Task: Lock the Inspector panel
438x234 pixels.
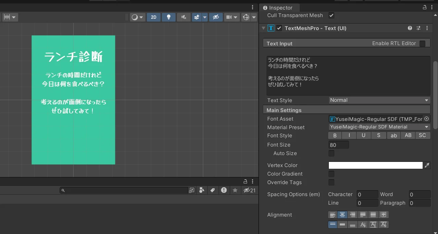Action: 425,7
